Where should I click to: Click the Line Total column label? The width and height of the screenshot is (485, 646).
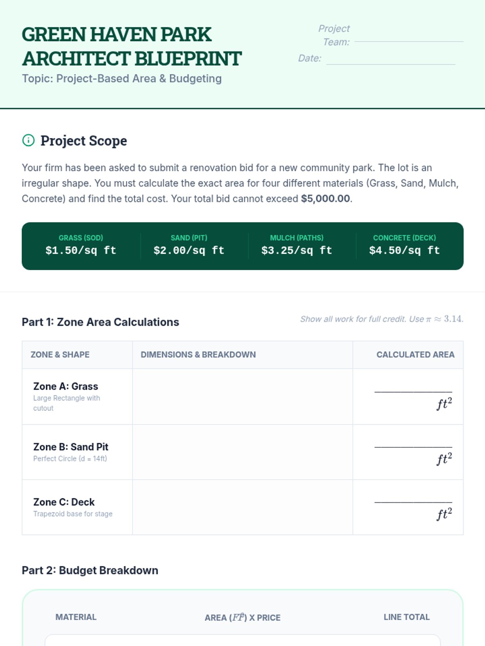407,617
